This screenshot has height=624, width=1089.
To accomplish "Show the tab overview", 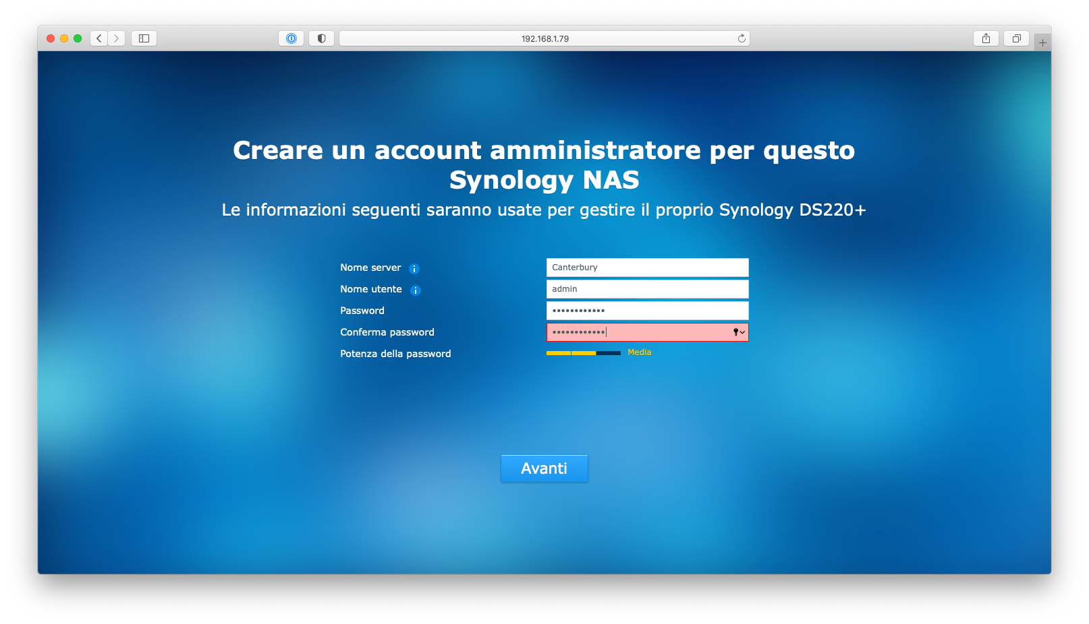I will click(x=1016, y=38).
